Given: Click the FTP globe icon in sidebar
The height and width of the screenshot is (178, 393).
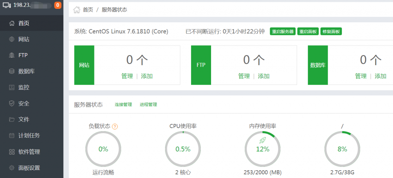Looking at the screenshot, I should pyautogui.click(x=12, y=55).
